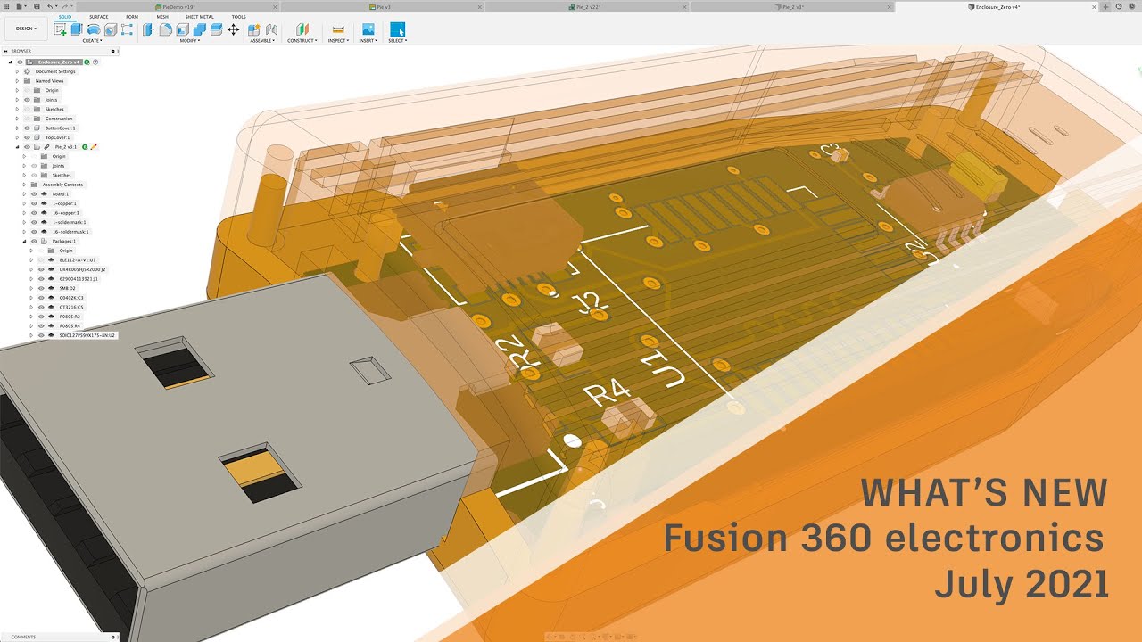This screenshot has width=1142, height=642.
Task: Toggle visibility of Board:1
Action: click(x=34, y=193)
